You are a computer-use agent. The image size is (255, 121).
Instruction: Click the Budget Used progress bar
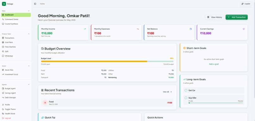click(107, 61)
